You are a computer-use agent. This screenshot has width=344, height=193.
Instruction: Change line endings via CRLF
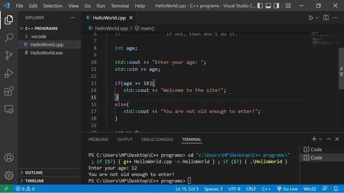click(x=251, y=189)
